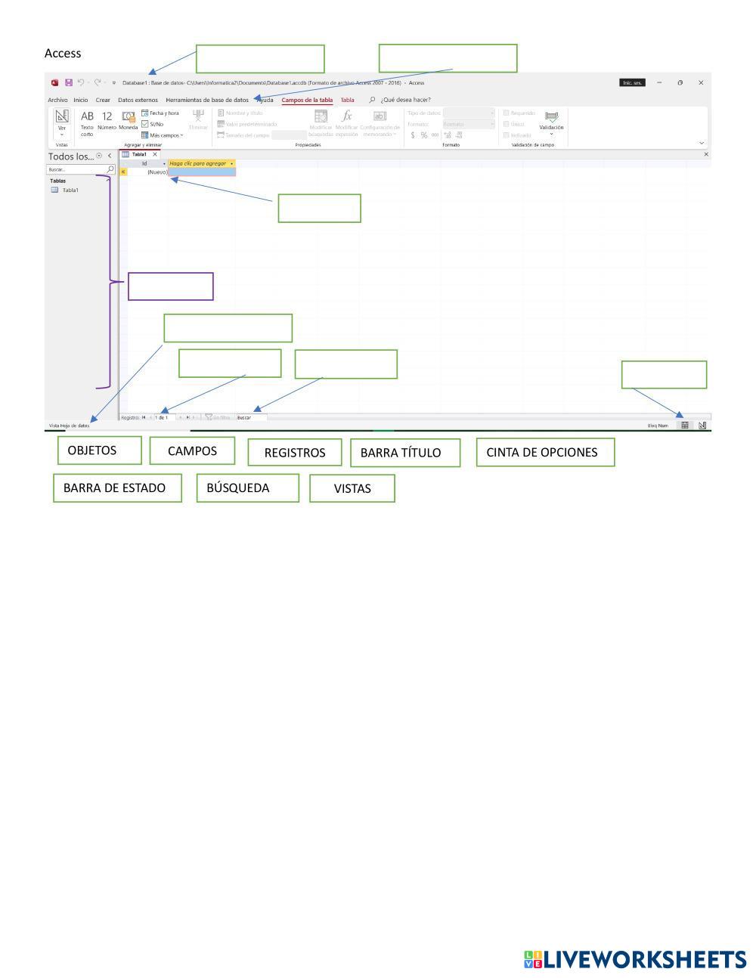Insert a Fecha y hora field
Image resolution: width=756 pixels, height=978 pixels.
160,113
